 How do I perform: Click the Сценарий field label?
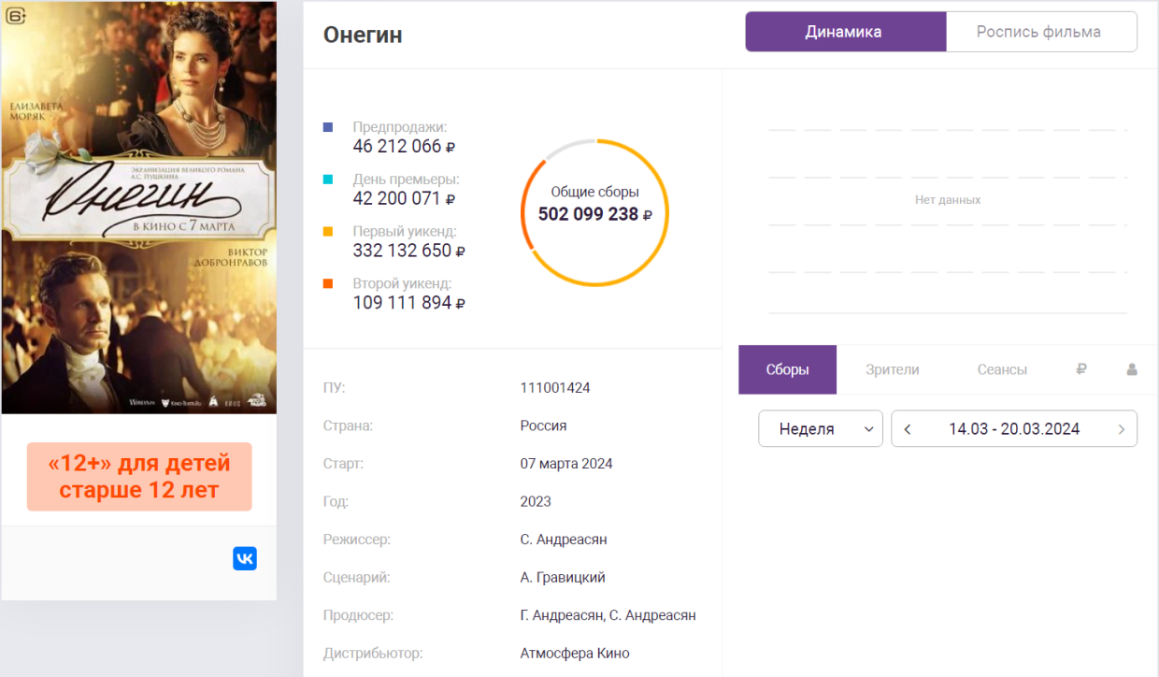[x=357, y=578]
